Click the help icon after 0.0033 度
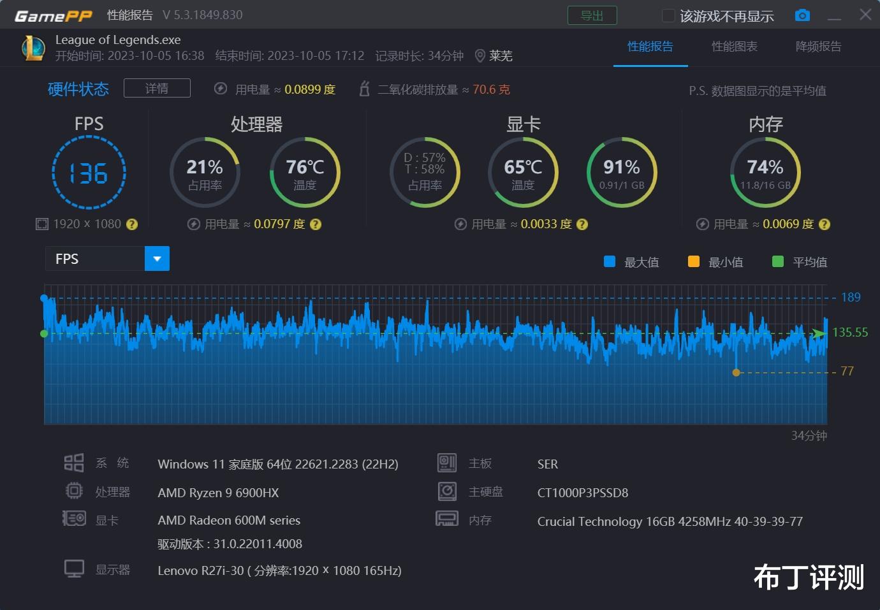 [x=582, y=224]
